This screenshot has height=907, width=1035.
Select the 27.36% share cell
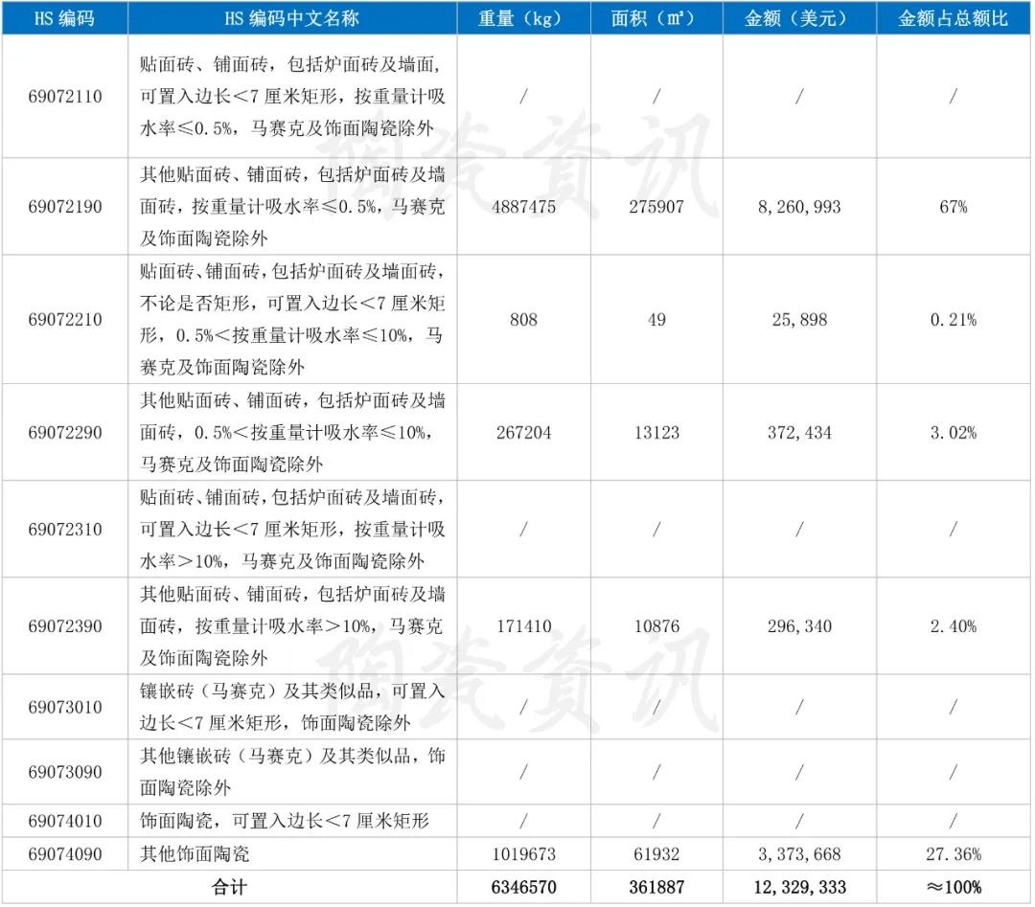(x=954, y=853)
